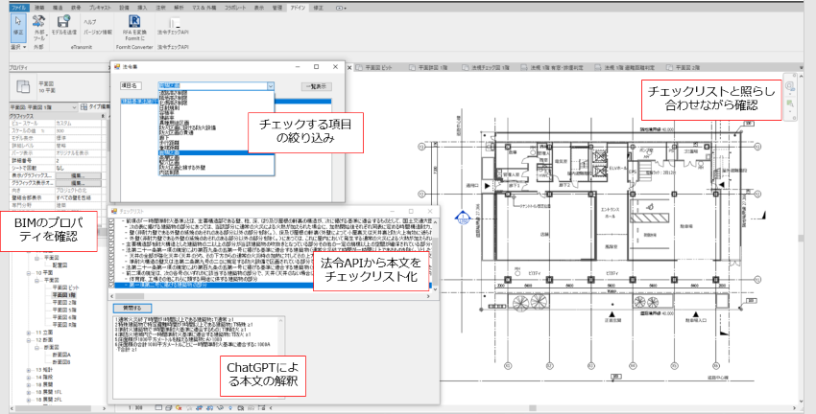Switch to the 注釈 ribbon tab
Screen dimensions: 816x414
[160, 8]
